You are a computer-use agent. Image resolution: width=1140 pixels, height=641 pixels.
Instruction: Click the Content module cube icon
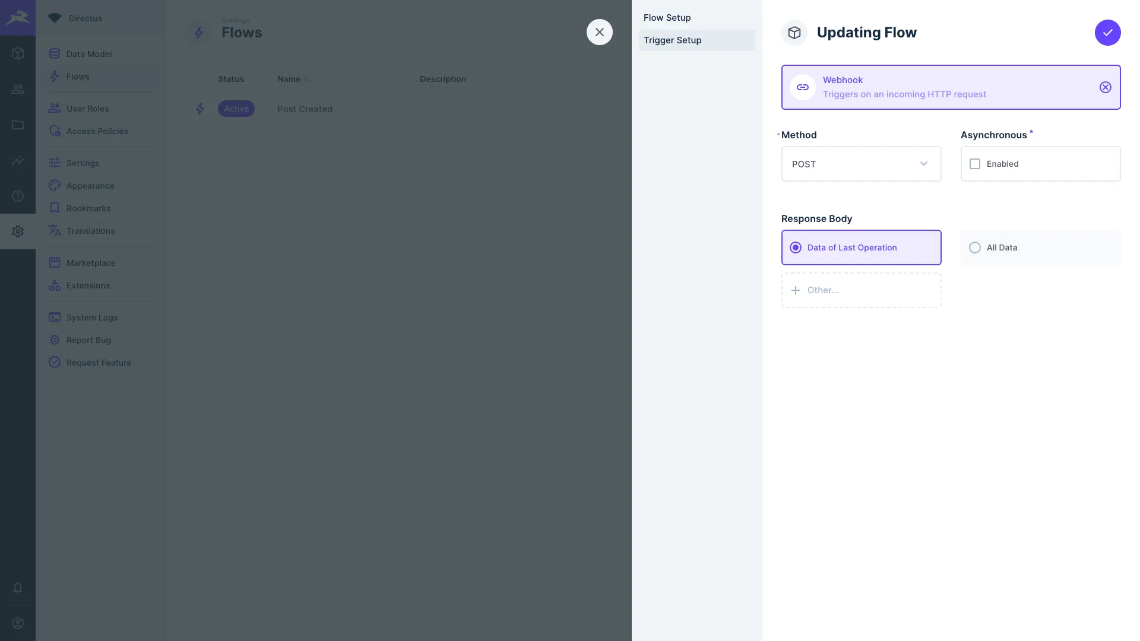pyautogui.click(x=18, y=53)
